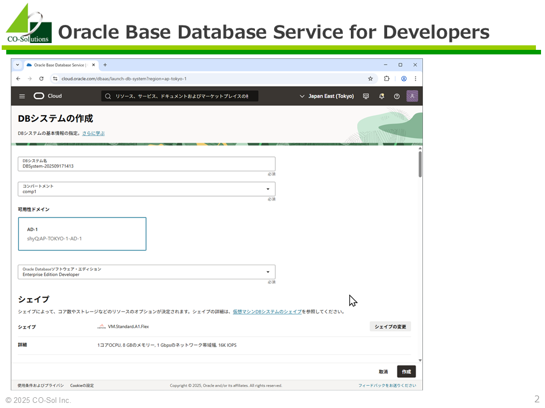Image resolution: width=545 pixels, height=408 pixels.
Task: Minimize the browser window
Action: pos(385,65)
